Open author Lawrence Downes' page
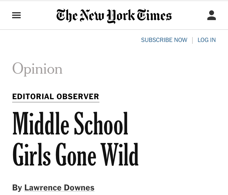228x195 pixels. click(x=59, y=188)
